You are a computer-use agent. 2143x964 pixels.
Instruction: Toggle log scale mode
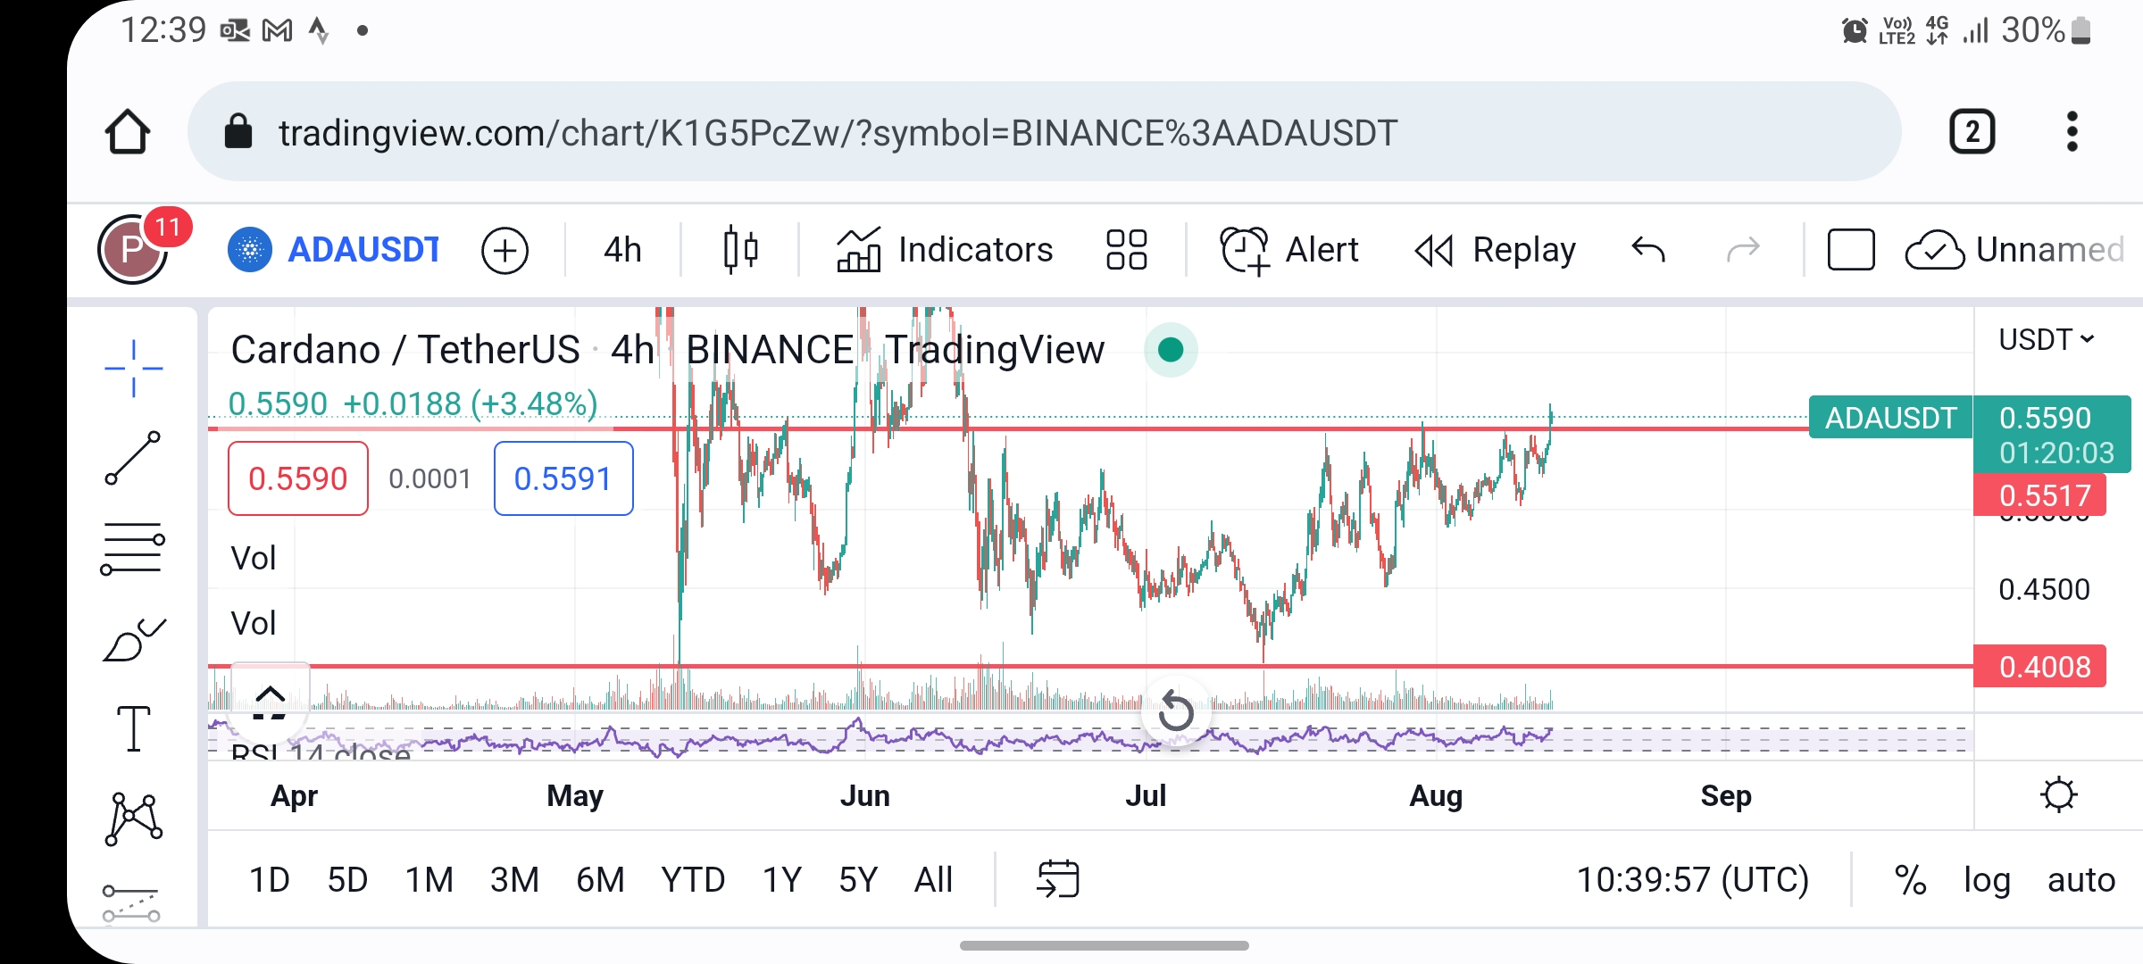click(x=1987, y=880)
